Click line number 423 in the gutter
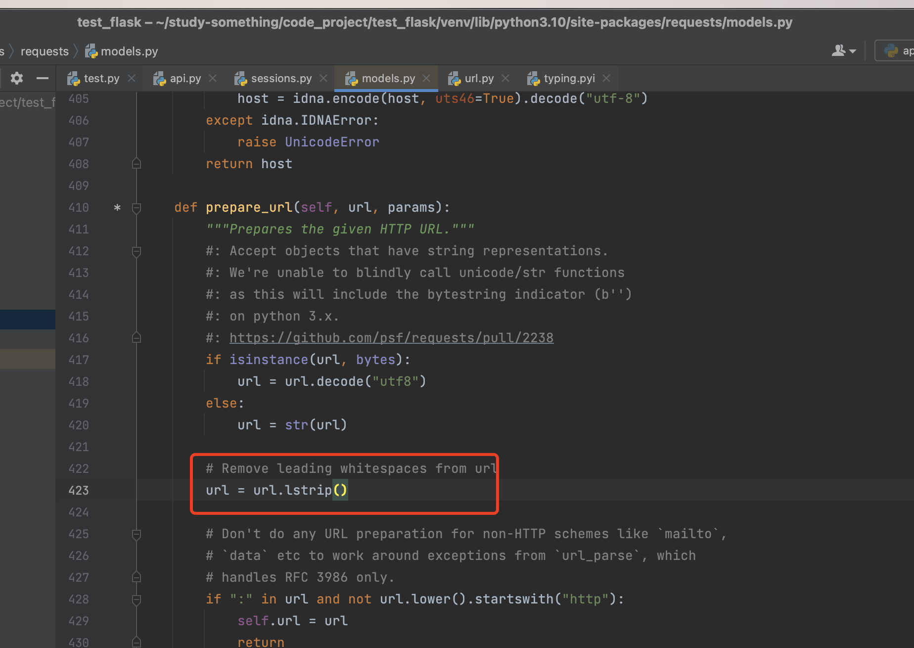This screenshot has height=648, width=914. coord(79,490)
